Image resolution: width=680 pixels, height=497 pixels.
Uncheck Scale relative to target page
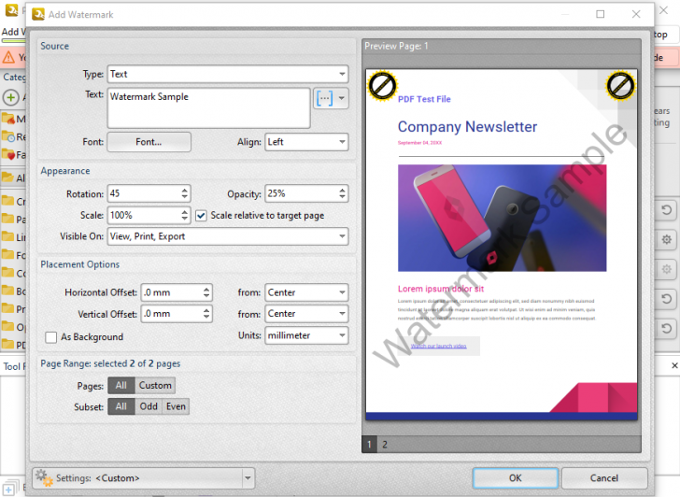tap(201, 216)
